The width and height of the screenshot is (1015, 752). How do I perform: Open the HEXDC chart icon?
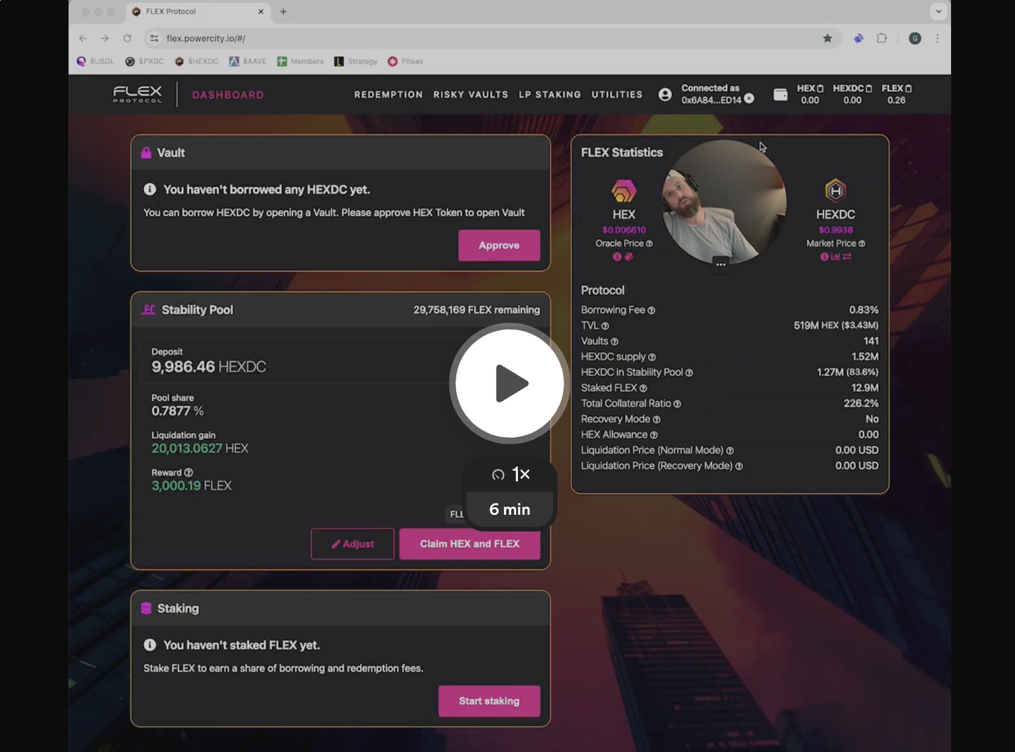tap(835, 257)
